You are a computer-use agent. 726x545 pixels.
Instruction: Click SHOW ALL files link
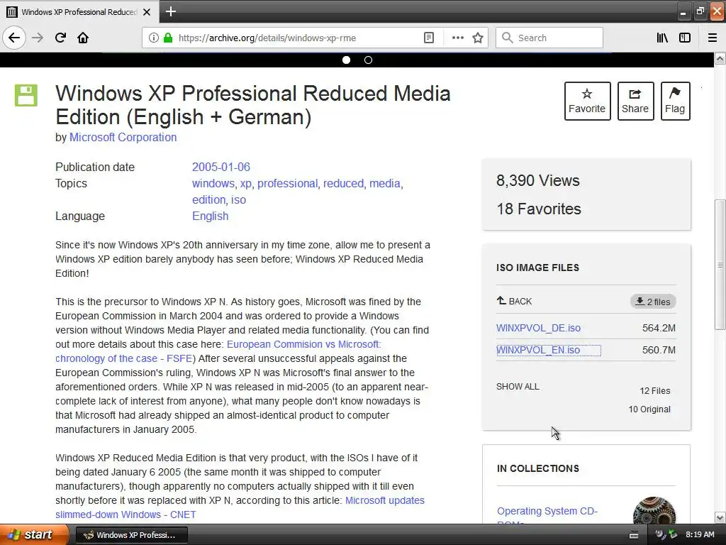coord(518,387)
